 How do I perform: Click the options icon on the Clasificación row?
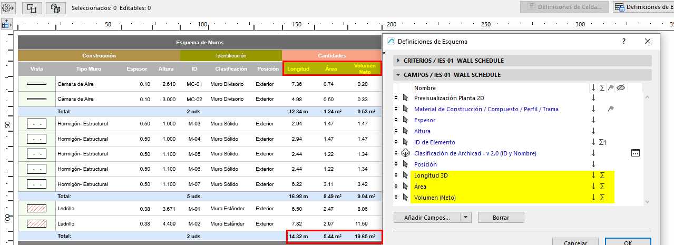636,153
